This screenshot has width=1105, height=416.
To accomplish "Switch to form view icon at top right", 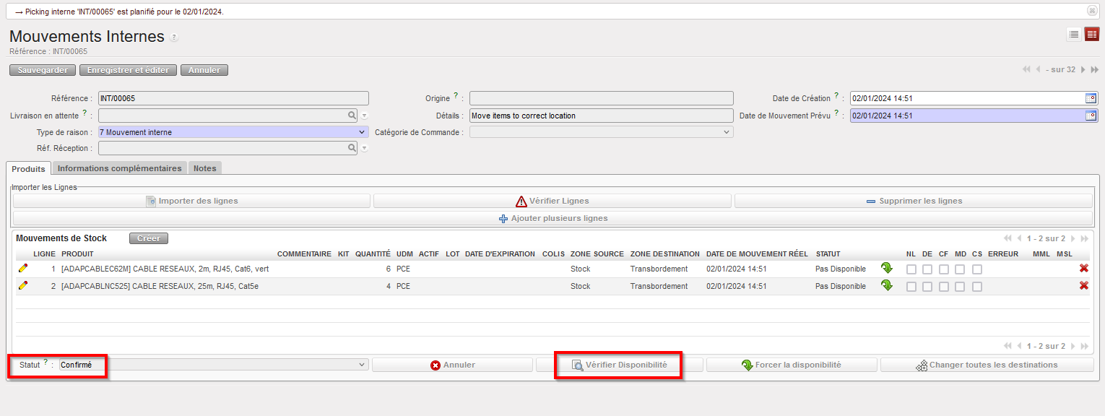I will click(x=1091, y=34).
